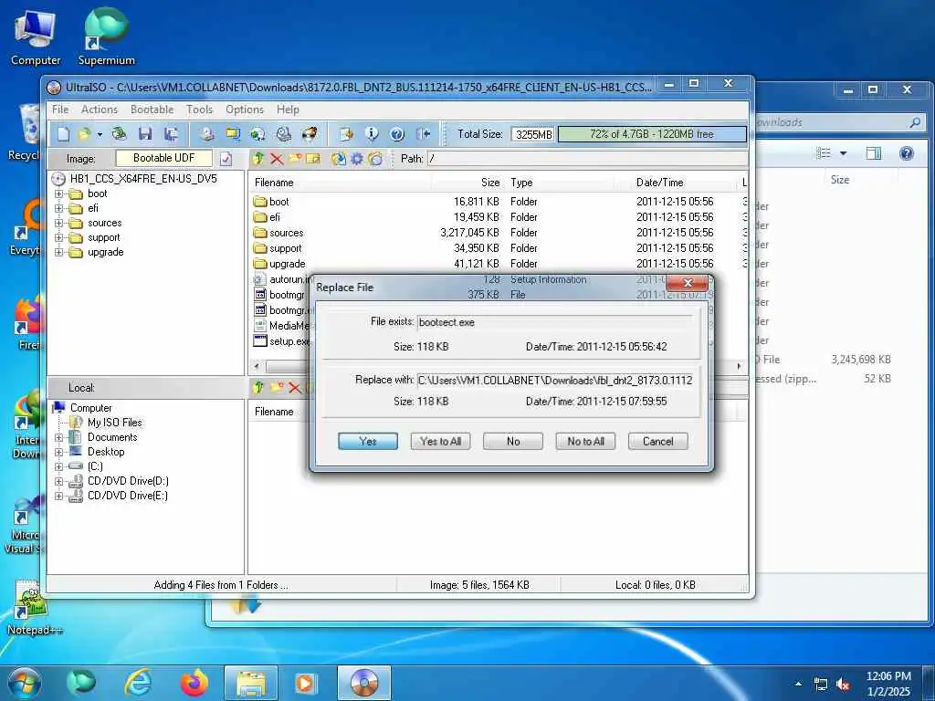The width and height of the screenshot is (935, 701).
Task: Click the New Folder icon in image pane
Action: [295, 159]
